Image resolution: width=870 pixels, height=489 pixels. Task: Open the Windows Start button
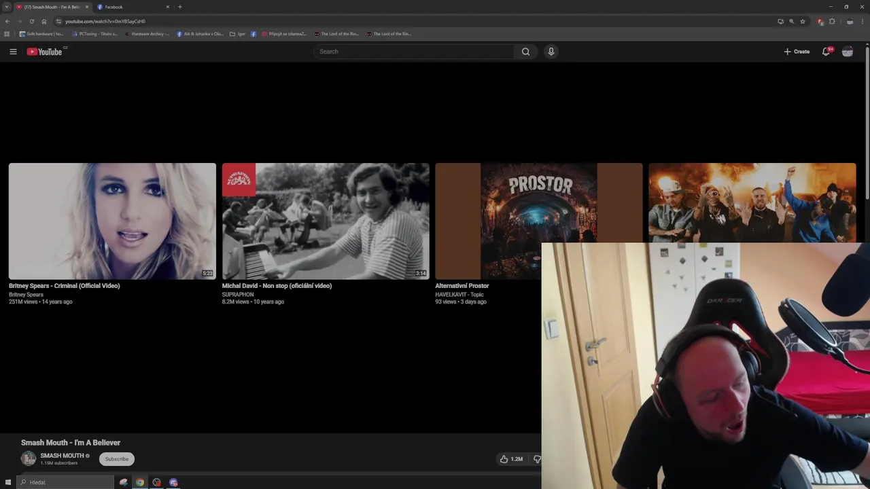(x=8, y=482)
